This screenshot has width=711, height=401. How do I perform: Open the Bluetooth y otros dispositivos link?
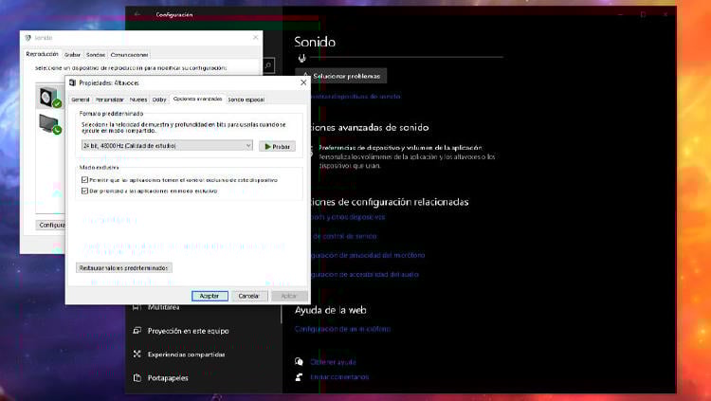pos(348,217)
